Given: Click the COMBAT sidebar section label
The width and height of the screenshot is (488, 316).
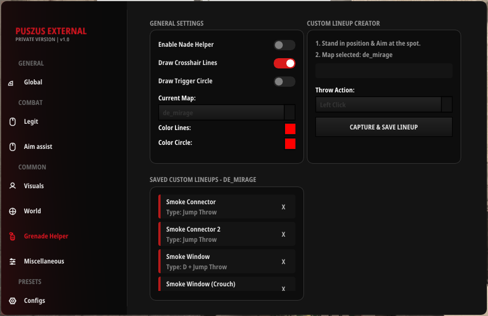Looking at the screenshot, I should [x=30, y=103].
